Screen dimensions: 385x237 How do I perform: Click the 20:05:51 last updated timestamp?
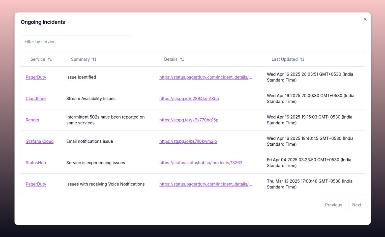[310, 77]
